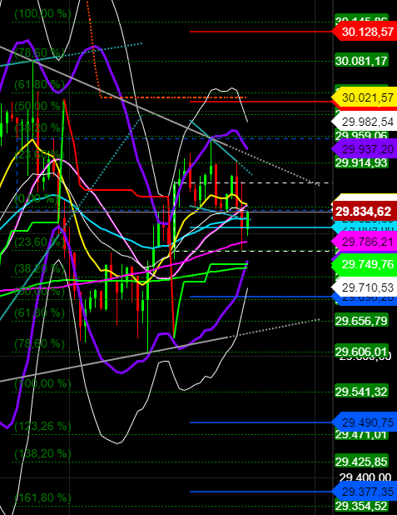Select the (161,80 %) Fibonacci extension label
Screen dimensions: 397x515
(x=42, y=497)
